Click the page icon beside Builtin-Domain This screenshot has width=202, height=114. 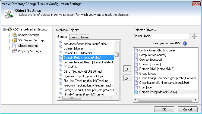click(136, 50)
